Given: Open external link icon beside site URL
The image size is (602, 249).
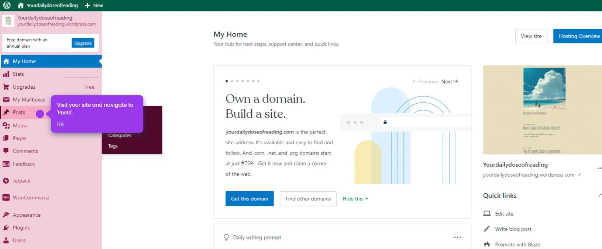Looking at the screenshot, I should 579,175.
